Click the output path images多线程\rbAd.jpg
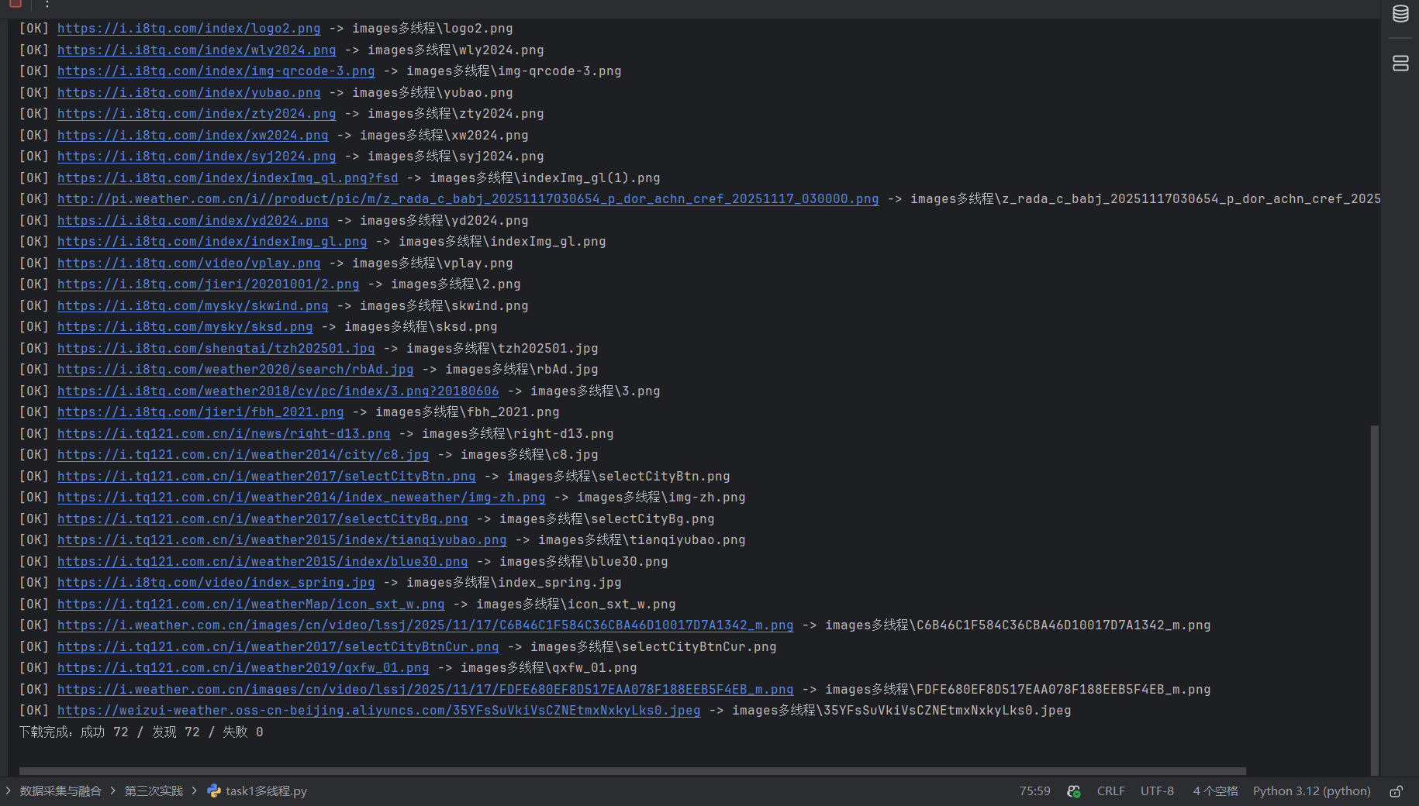Screen dimensions: 1419x806 point(522,370)
